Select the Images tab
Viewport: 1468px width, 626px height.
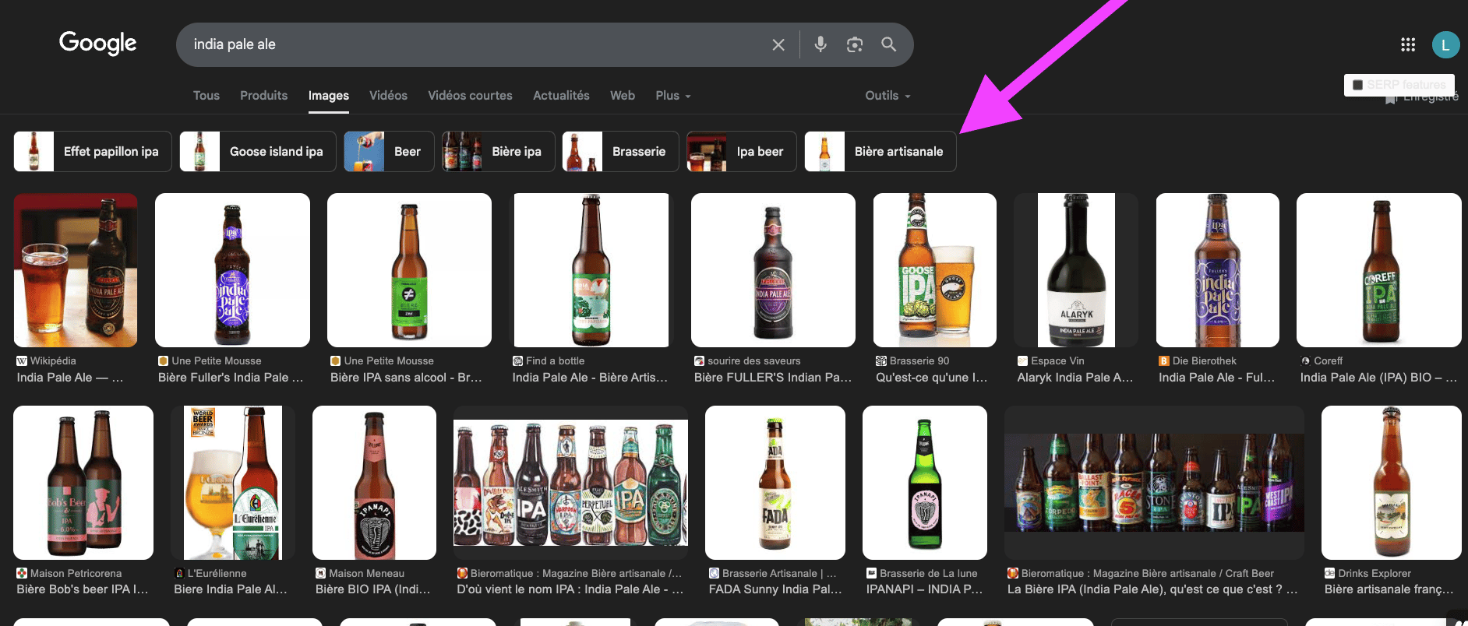pyautogui.click(x=329, y=96)
